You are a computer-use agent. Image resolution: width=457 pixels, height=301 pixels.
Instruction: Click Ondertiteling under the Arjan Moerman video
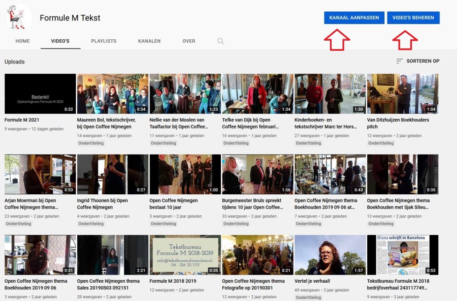(x=18, y=224)
